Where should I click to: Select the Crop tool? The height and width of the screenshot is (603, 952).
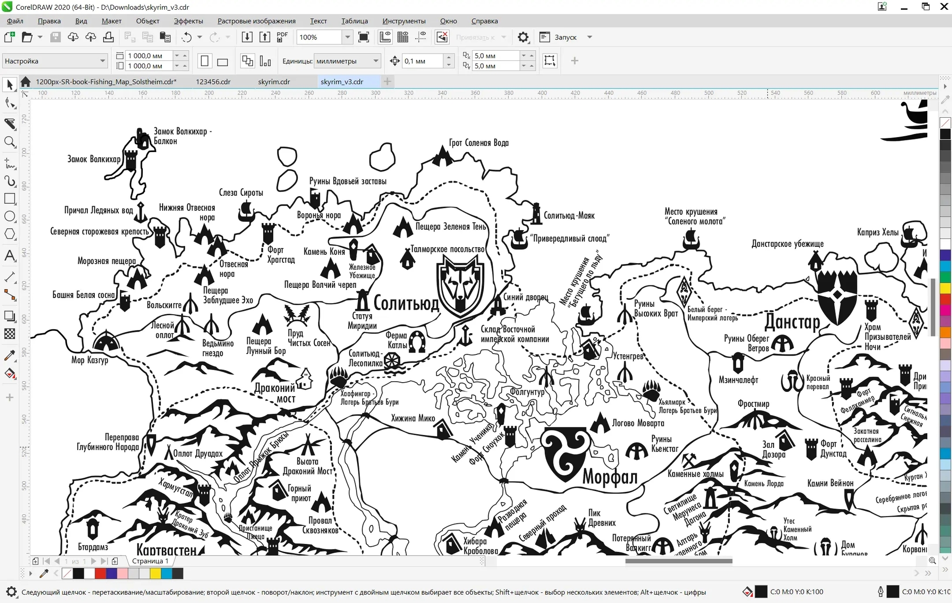10,124
